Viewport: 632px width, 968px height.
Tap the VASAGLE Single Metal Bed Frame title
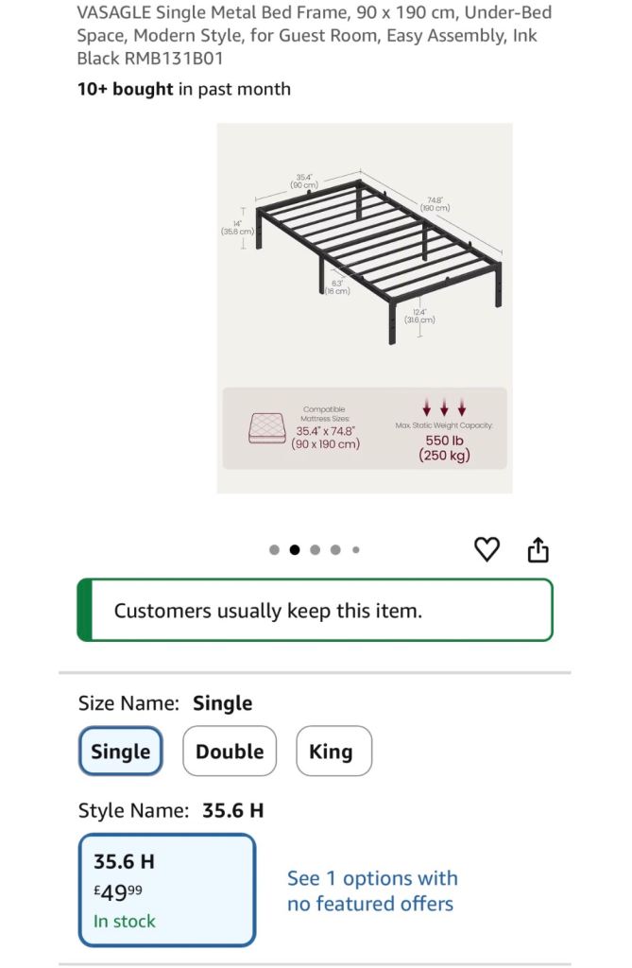315,35
